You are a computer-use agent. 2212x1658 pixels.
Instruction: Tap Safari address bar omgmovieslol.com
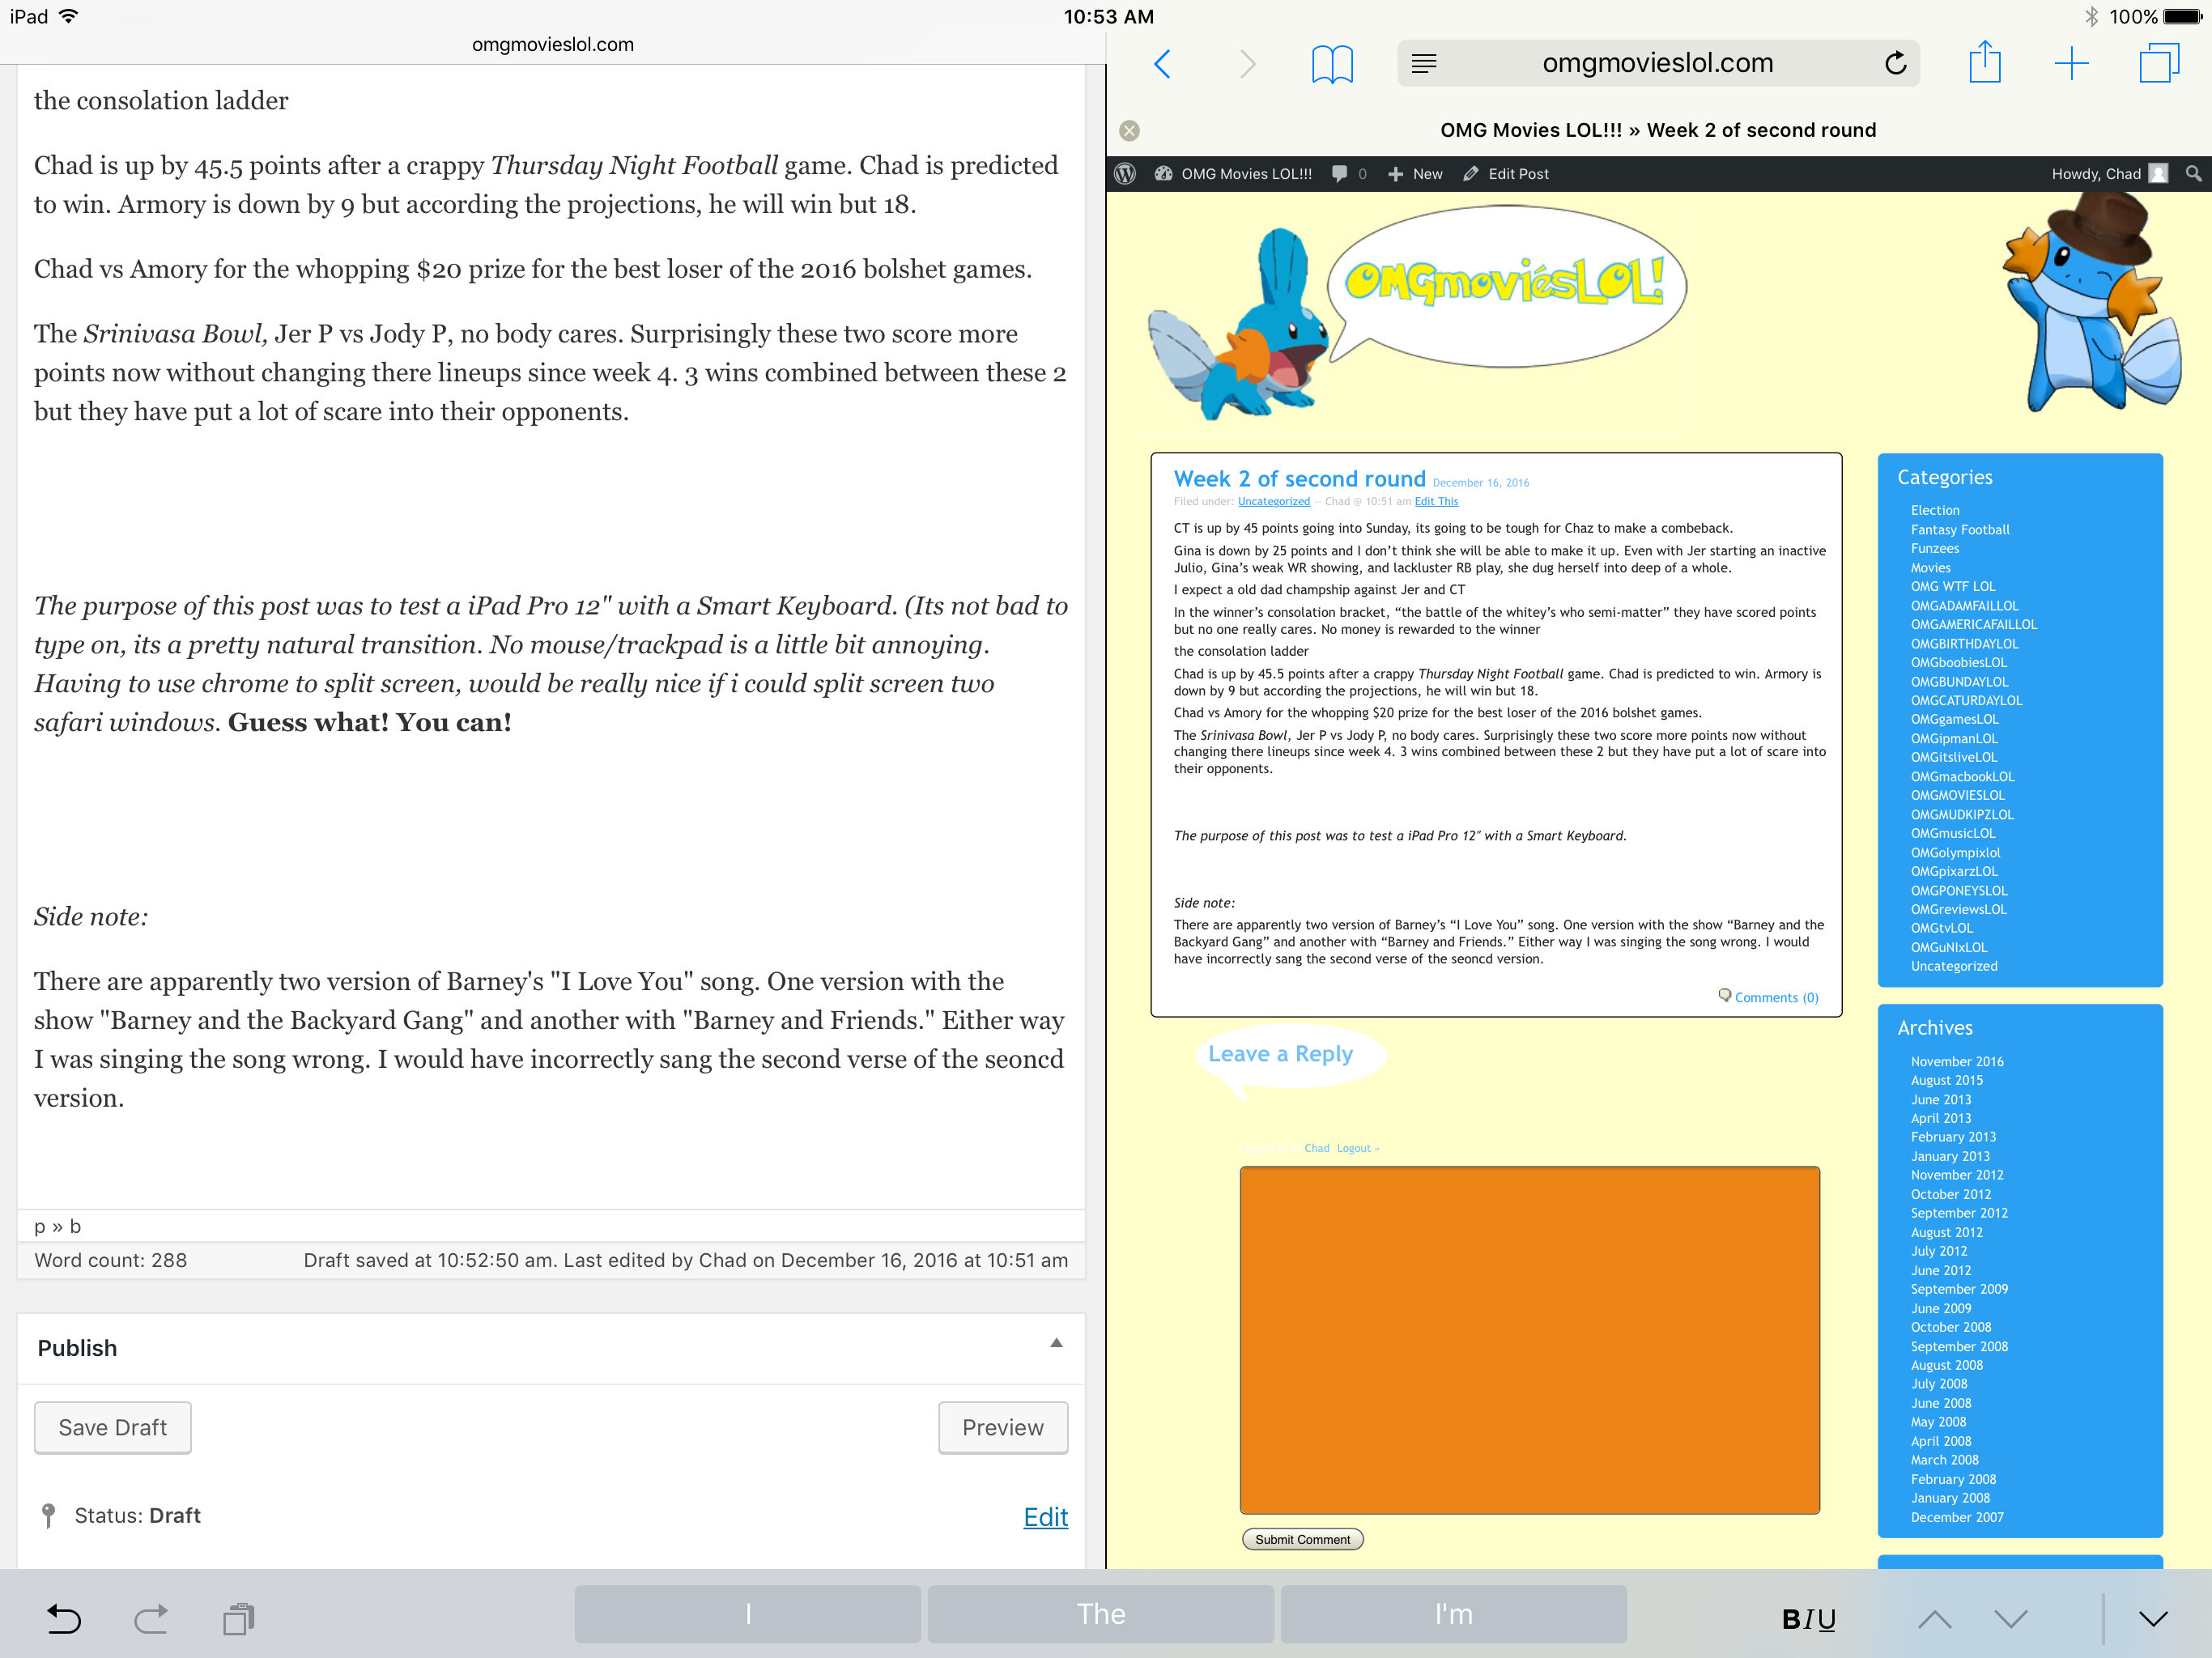1657,63
